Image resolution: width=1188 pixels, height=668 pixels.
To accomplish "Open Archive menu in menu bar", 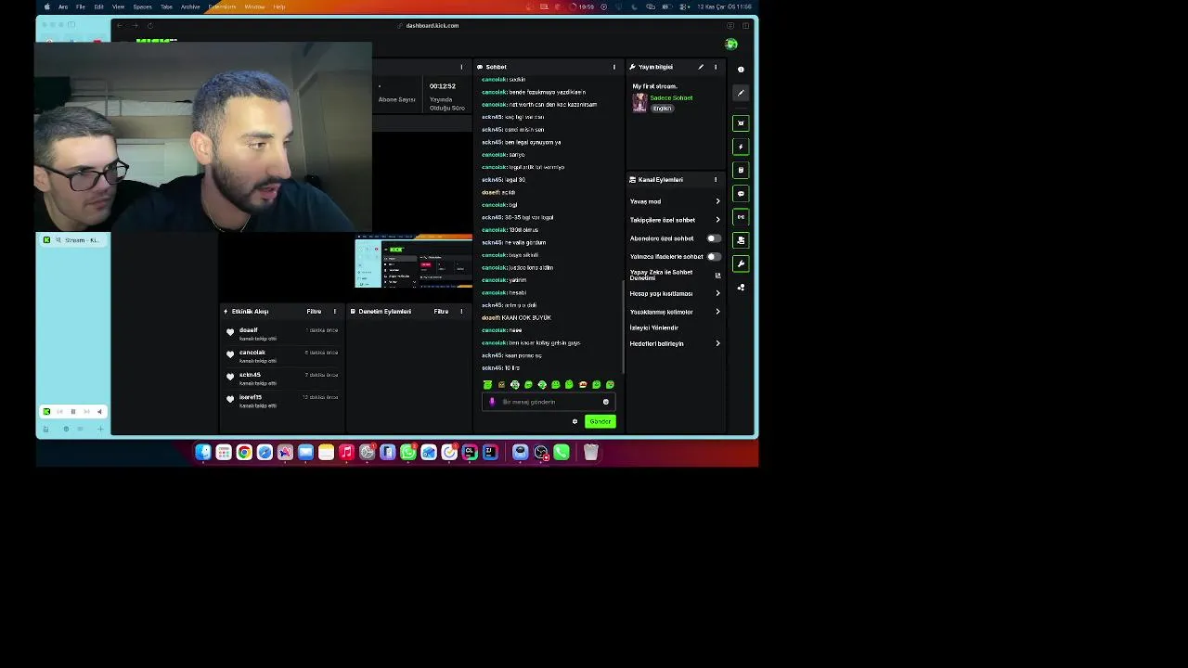I will (190, 6).
